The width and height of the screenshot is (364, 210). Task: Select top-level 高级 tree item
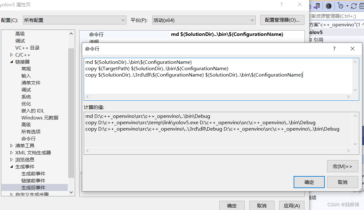(20, 34)
